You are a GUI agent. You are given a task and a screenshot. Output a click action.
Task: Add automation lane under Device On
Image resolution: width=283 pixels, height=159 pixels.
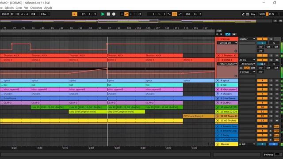[x=236, y=51]
